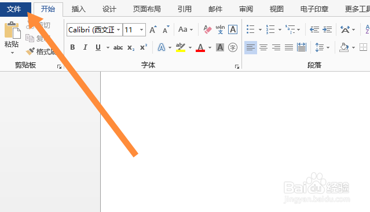Click the borders icon
This screenshot has width=370, height=212.
point(364,47)
